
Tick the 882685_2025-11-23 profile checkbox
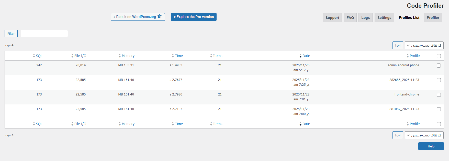439,80
